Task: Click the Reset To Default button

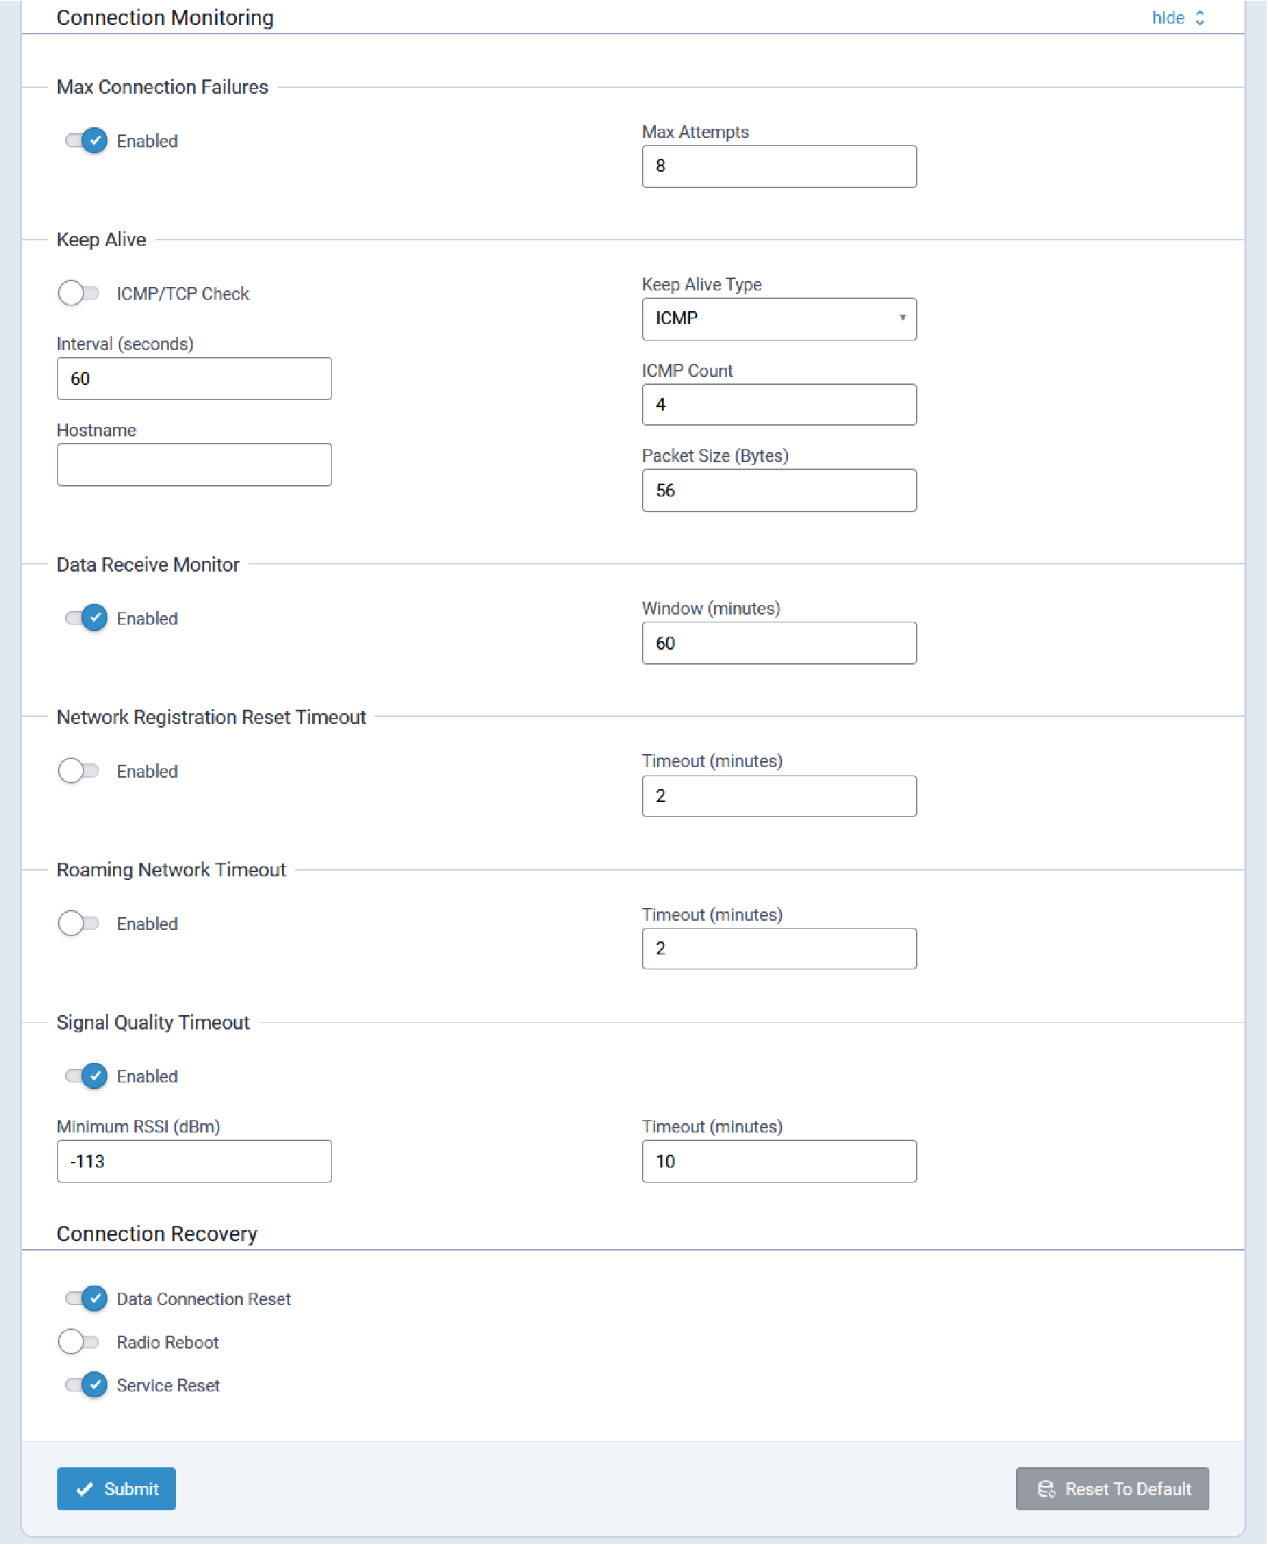Action: (1112, 1488)
